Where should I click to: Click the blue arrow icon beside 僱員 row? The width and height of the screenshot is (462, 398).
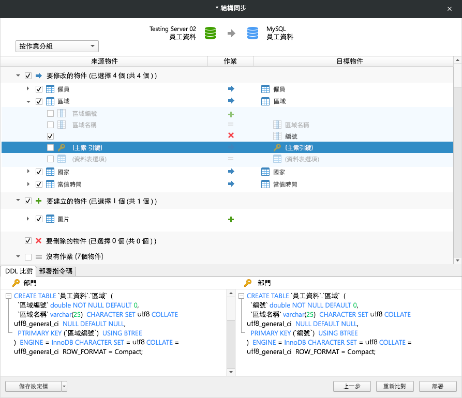(231, 88)
